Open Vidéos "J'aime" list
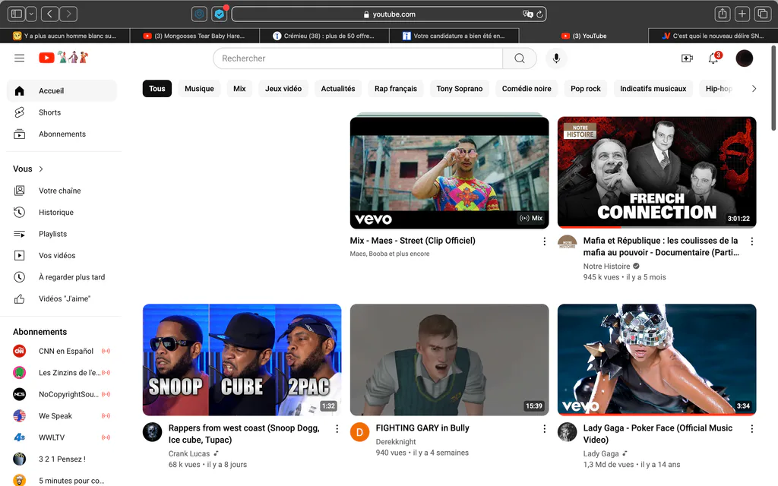The image size is (778, 486). (x=62, y=298)
